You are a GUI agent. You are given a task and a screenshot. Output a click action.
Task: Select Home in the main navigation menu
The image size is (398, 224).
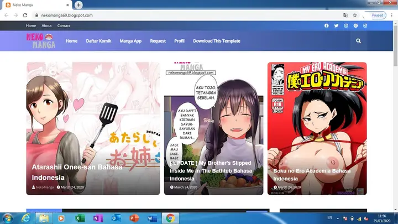tap(71, 41)
